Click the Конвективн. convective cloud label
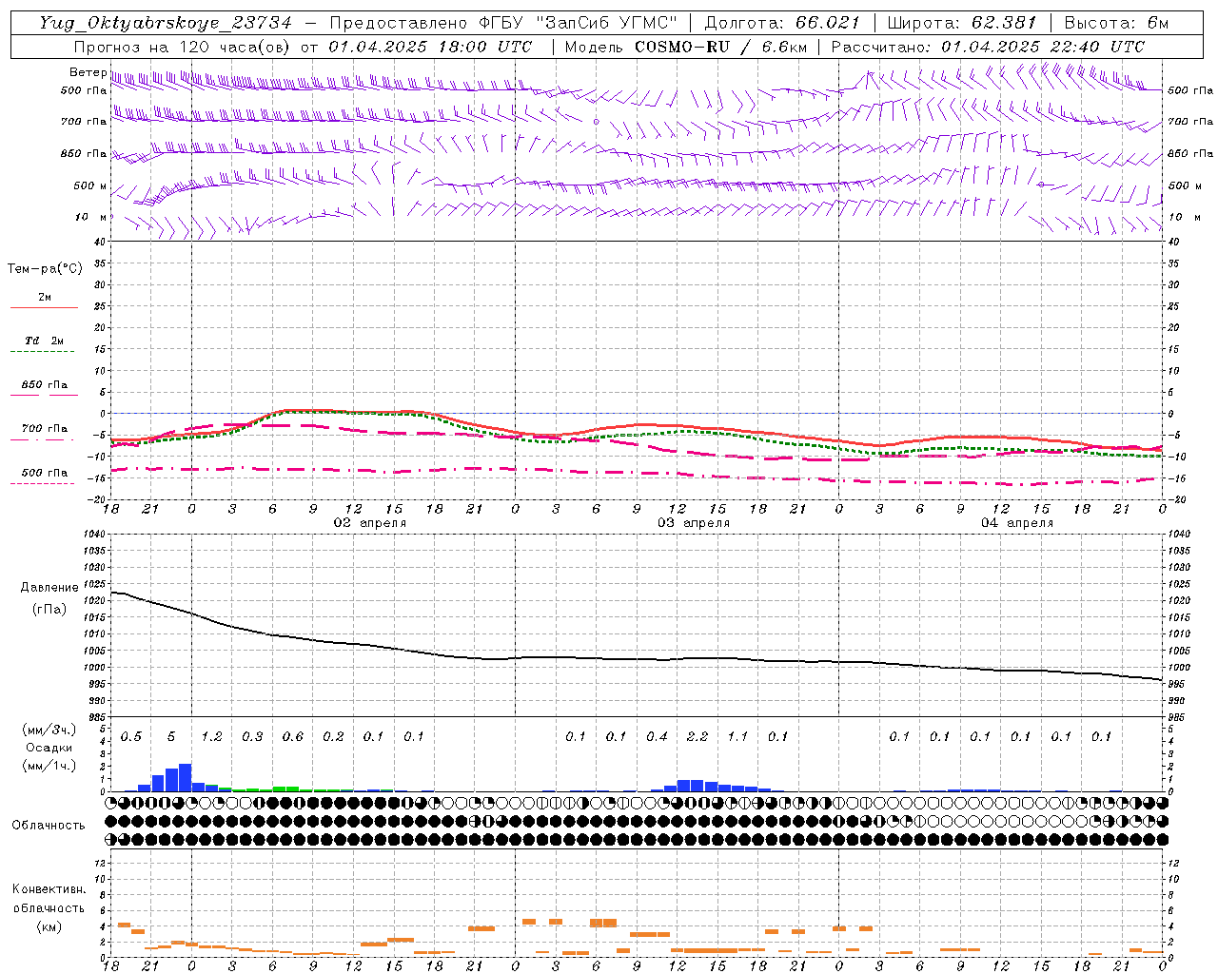The width and height of the screenshot is (1218, 974). click(x=49, y=889)
